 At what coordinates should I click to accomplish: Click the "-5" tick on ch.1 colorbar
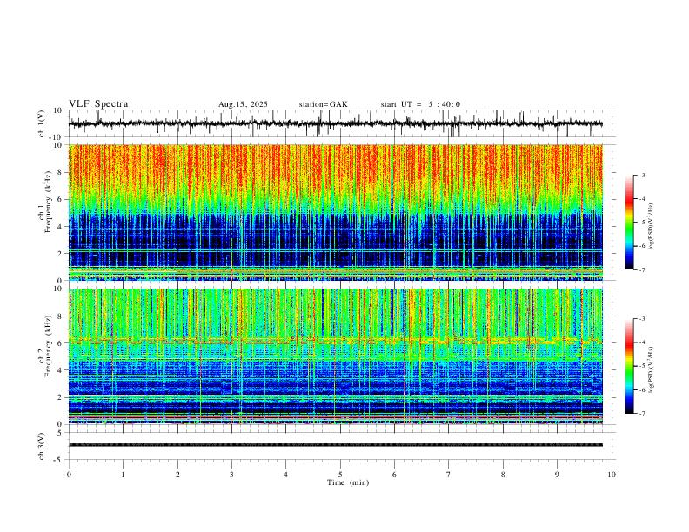641,223
